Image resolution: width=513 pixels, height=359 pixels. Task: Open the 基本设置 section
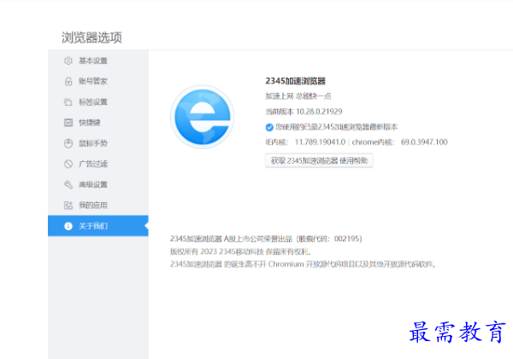pyautogui.click(x=98, y=61)
